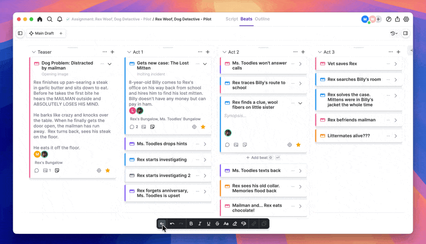Click the Home icon in top bar
The image size is (426, 244).
click(39, 19)
